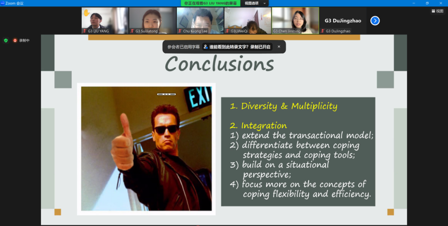The image size is (448, 226).
Task: Click the muted mic icon on DuJingzhao's tile
Action: click(323, 31)
